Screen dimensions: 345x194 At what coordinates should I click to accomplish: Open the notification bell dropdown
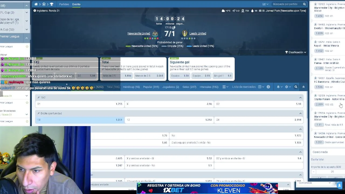tap(280, 87)
